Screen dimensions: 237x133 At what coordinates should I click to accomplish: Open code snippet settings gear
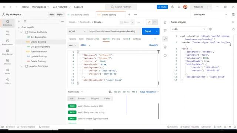click(x=210, y=29)
